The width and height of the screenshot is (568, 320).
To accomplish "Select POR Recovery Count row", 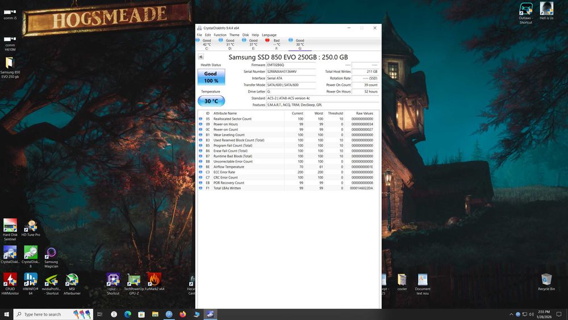I will [x=289, y=182].
